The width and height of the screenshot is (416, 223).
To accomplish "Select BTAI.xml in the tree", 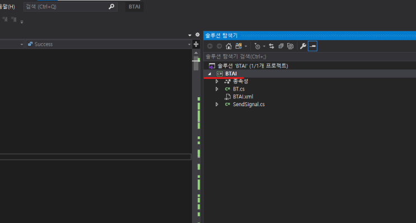I will coord(243,97).
